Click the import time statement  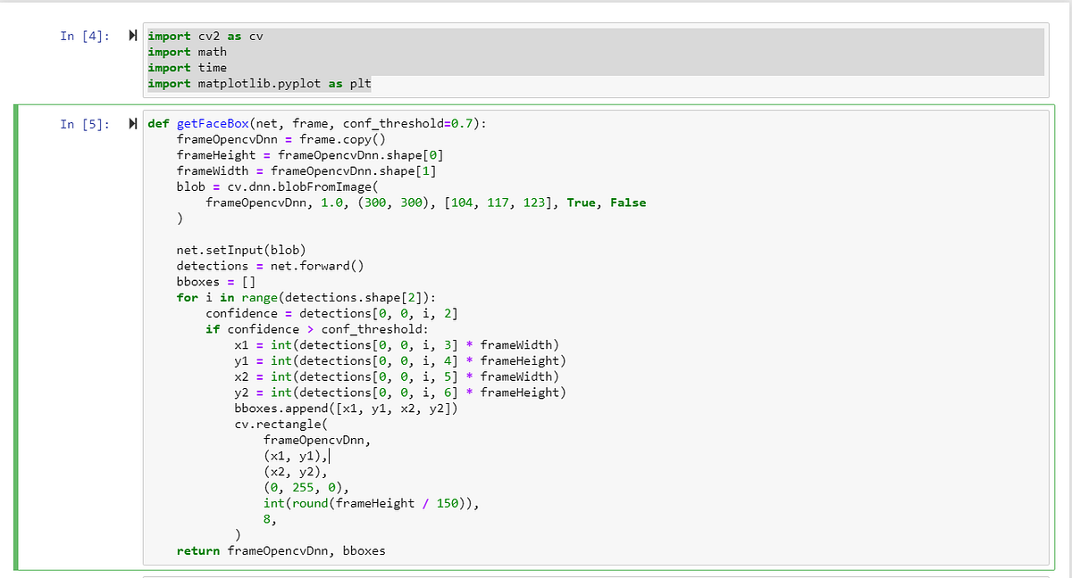point(197,67)
